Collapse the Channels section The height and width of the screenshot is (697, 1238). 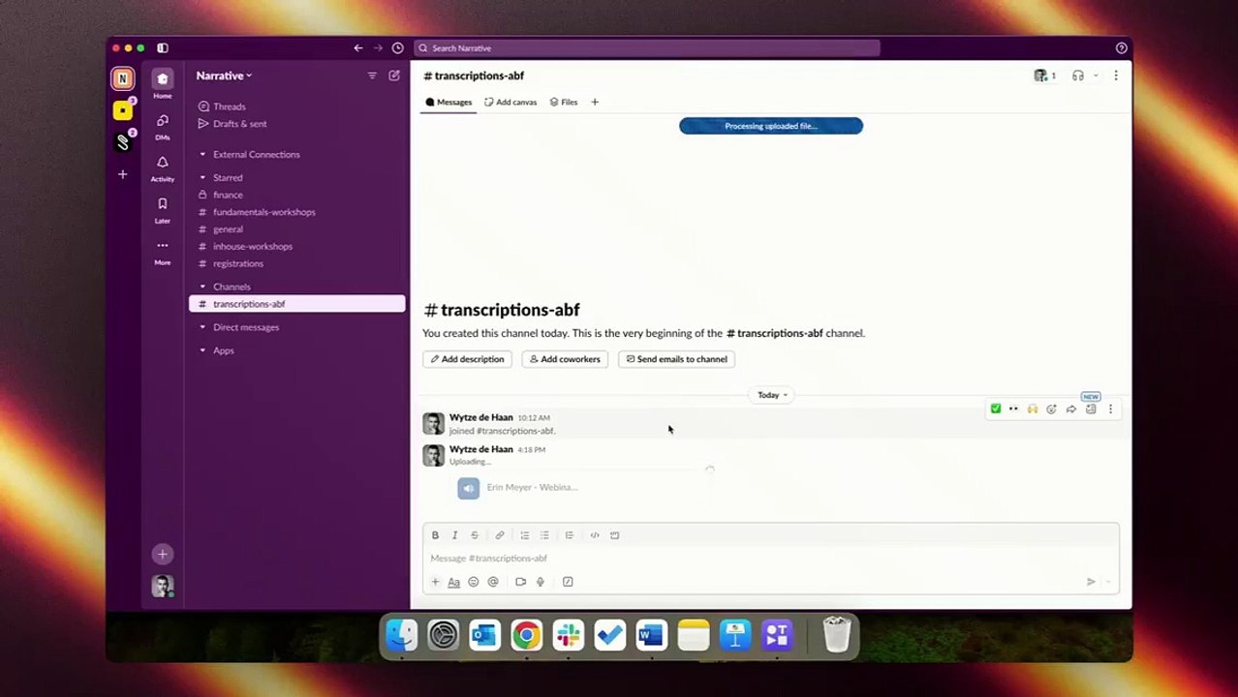click(x=202, y=288)
